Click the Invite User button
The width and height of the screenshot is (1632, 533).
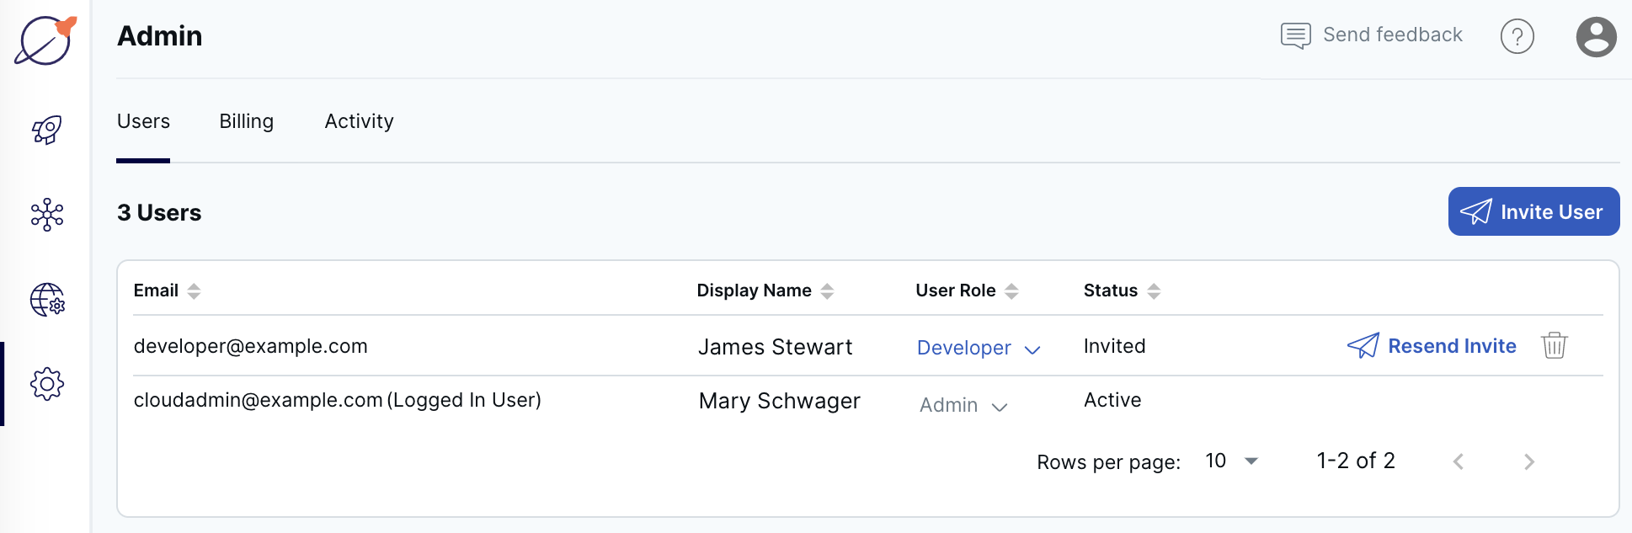click(1533, 211)
